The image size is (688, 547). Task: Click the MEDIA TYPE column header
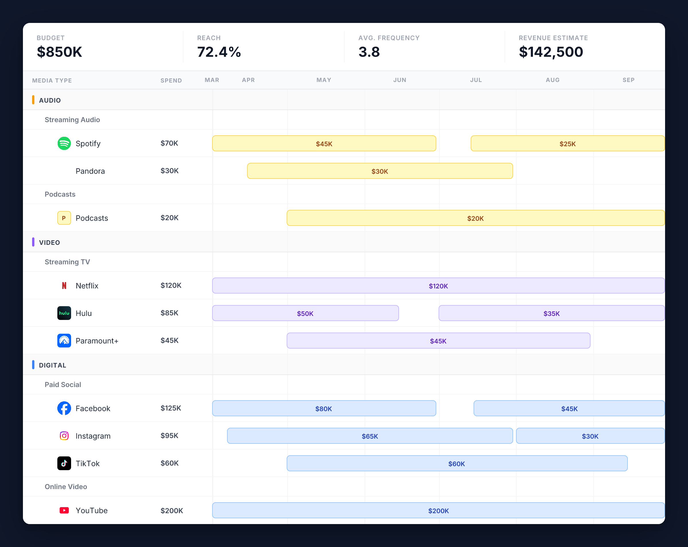pyautogui.click(x=52, y=81)
